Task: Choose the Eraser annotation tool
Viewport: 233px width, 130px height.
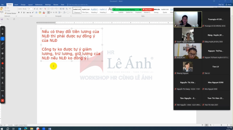Action: pos(3,58)
